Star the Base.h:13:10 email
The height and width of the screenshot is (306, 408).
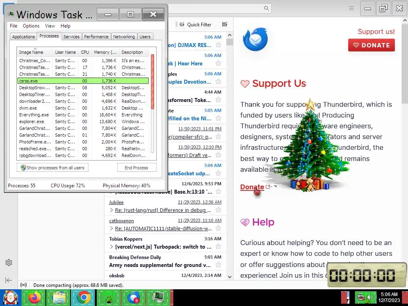[x=218, y=192]
